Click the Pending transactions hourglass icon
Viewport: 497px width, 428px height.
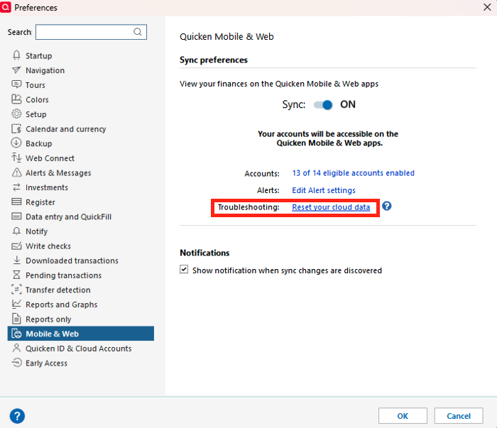coord(16,275)
